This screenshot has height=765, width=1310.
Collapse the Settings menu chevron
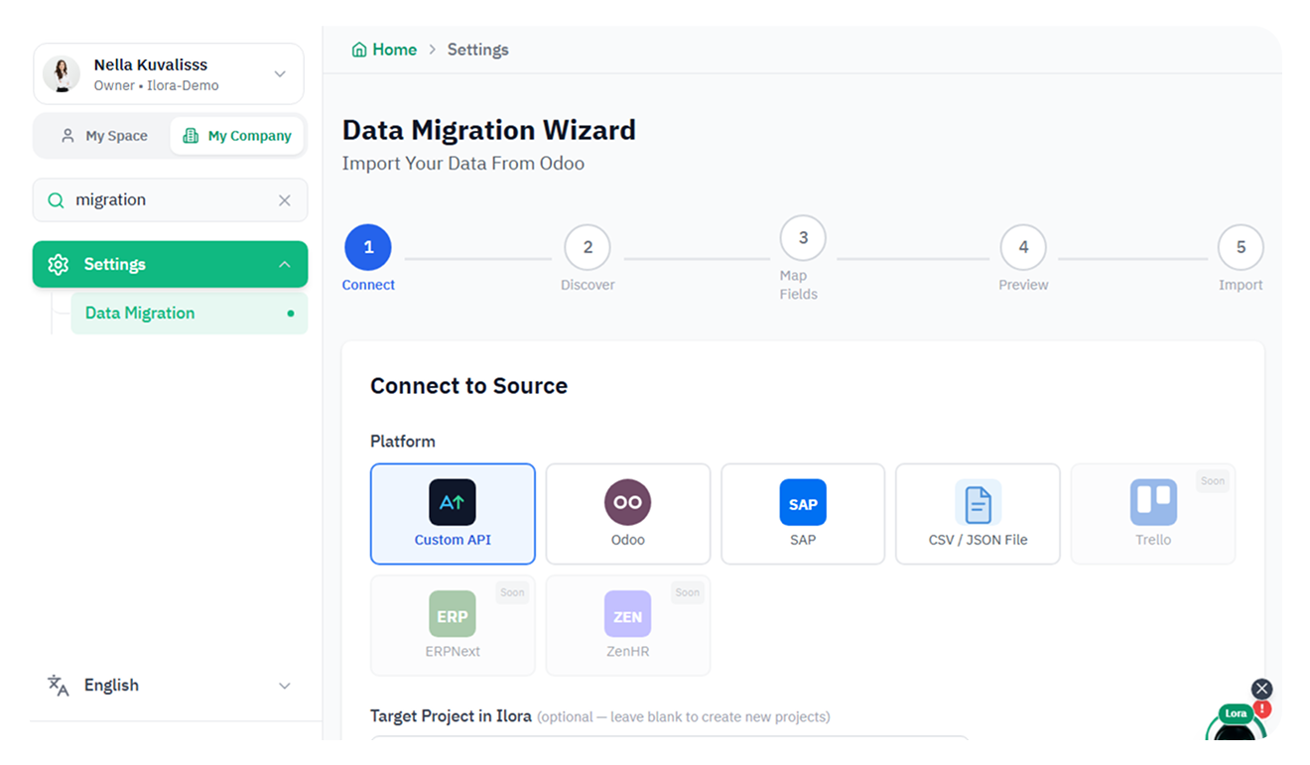pyautogui.click(x=285, y=265)
